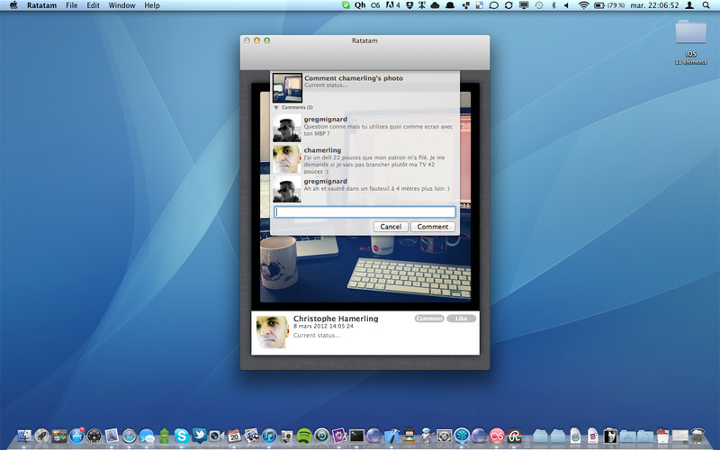
Task: Open Last.fm red icon in dock
Action: click(x=497, y=436)
